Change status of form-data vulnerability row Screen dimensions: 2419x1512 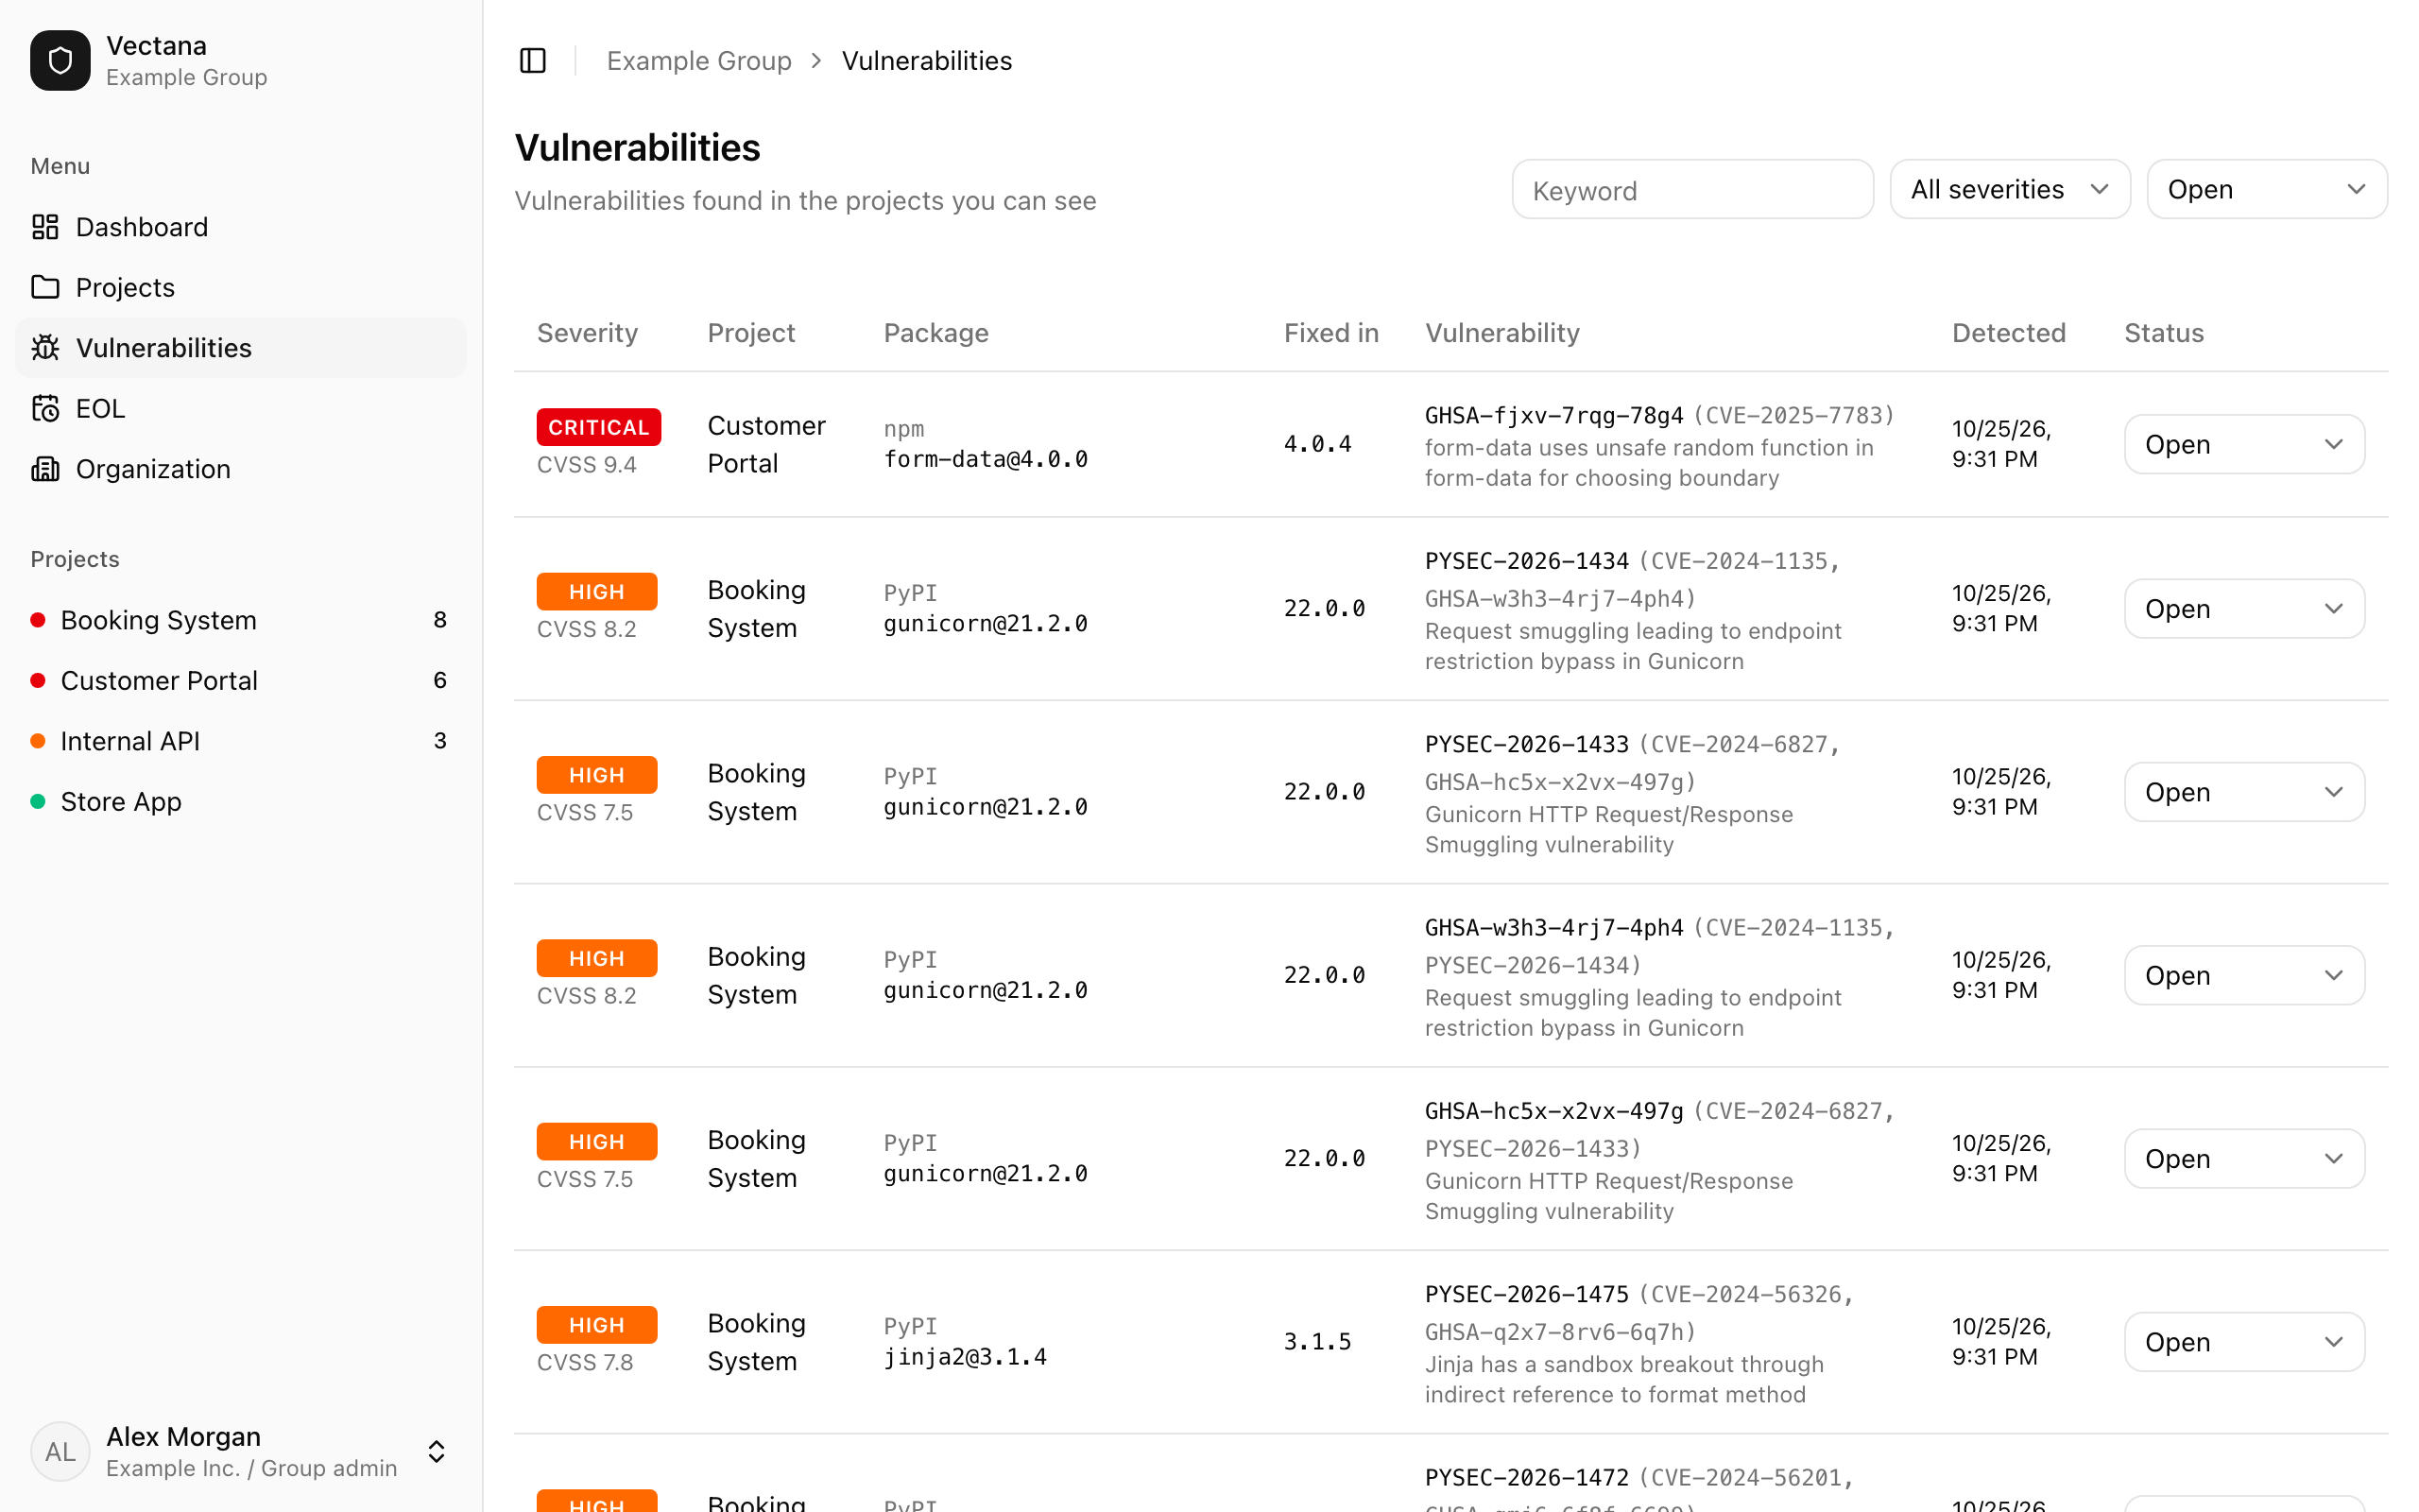tap(2244, 444)
